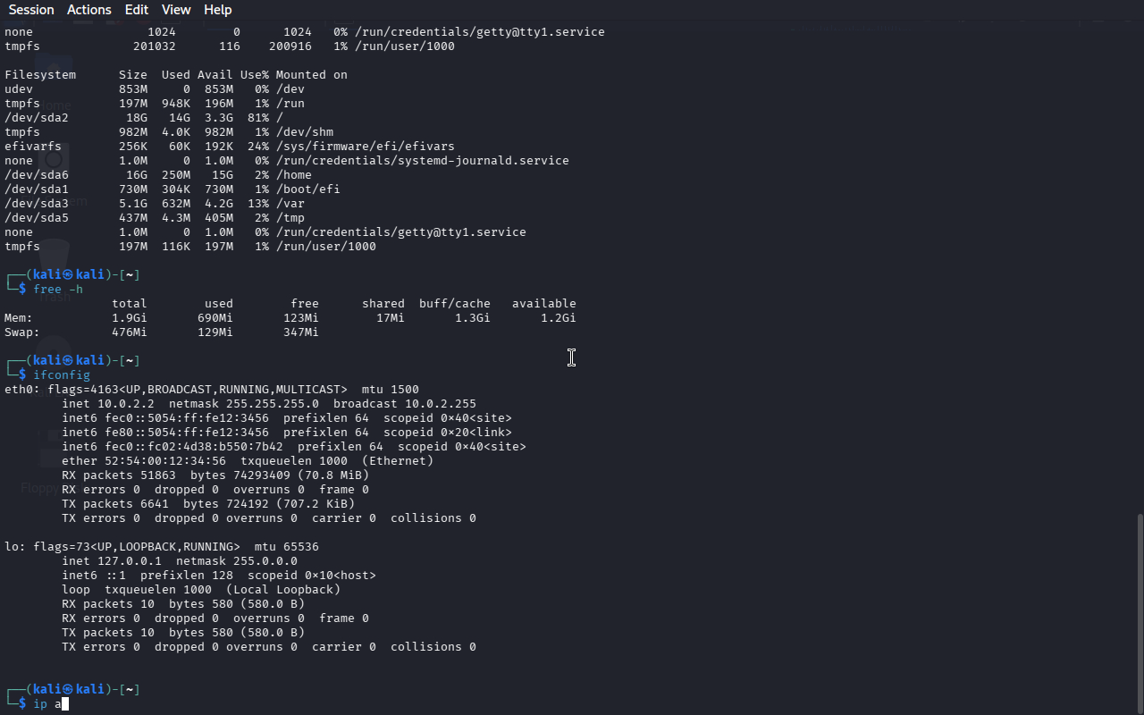Click the eth0 interface name
The width and height of the screenshot is (1144, 715).
[x=19, y=390]
